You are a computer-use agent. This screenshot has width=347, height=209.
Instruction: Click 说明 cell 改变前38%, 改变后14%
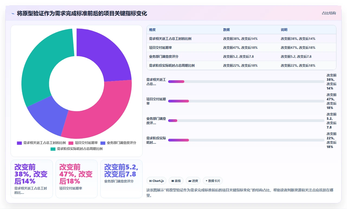(x=307, y=39)
